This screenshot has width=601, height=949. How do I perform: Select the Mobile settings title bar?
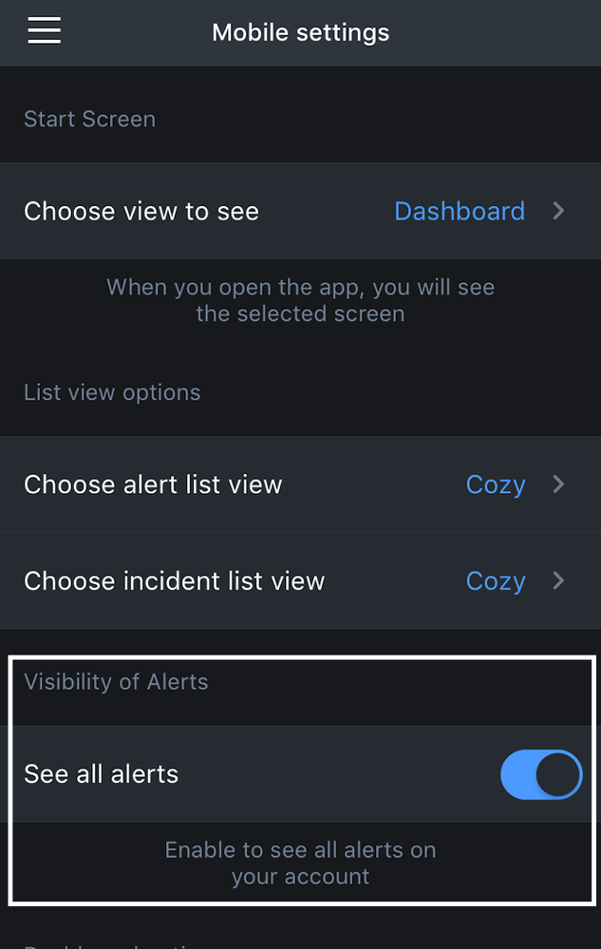[300, 31]
